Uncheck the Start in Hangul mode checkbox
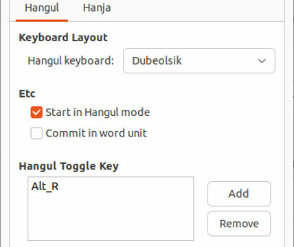The width and height of the screenshot is (294, 247). 36,113
